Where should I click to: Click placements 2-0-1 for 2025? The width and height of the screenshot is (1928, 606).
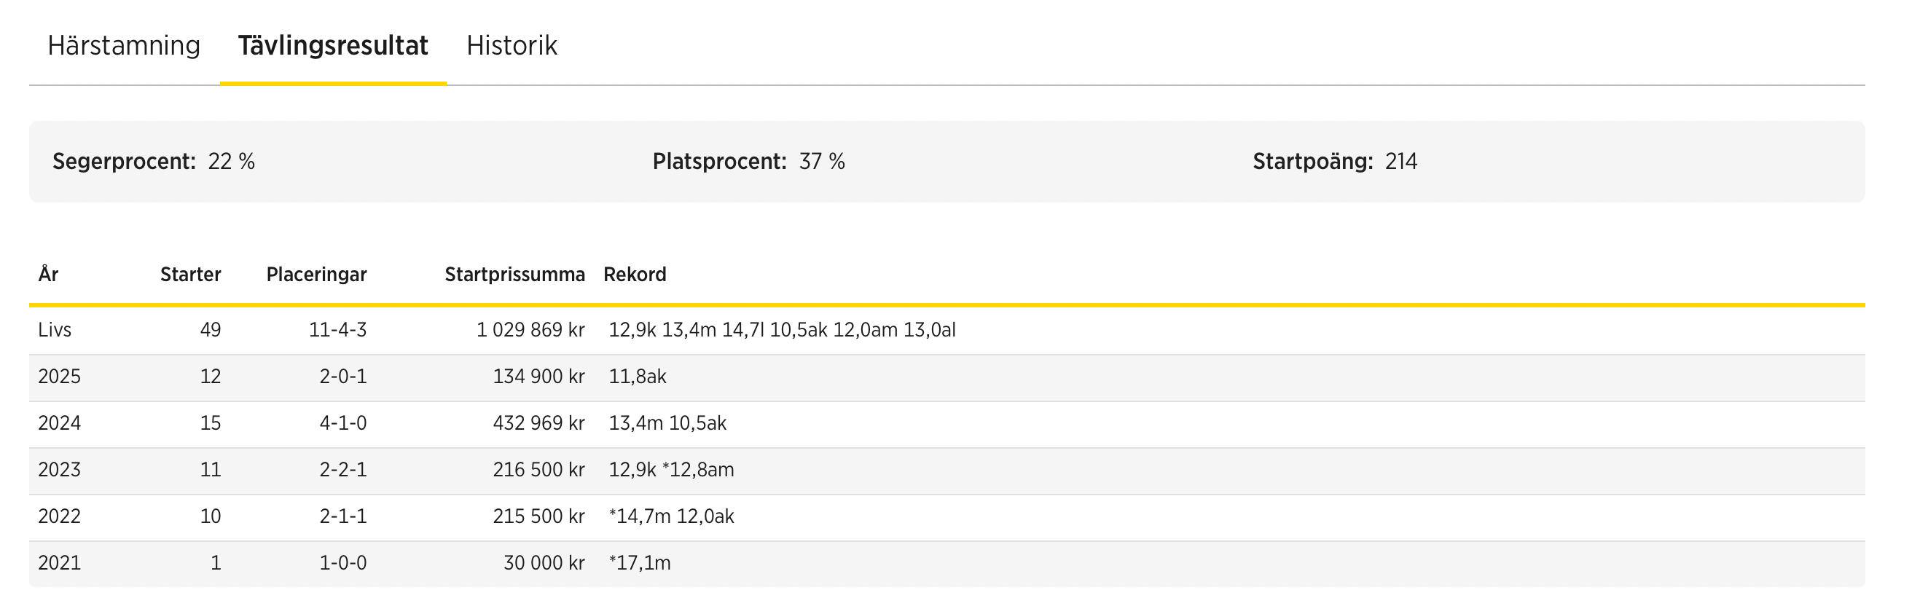342,377
